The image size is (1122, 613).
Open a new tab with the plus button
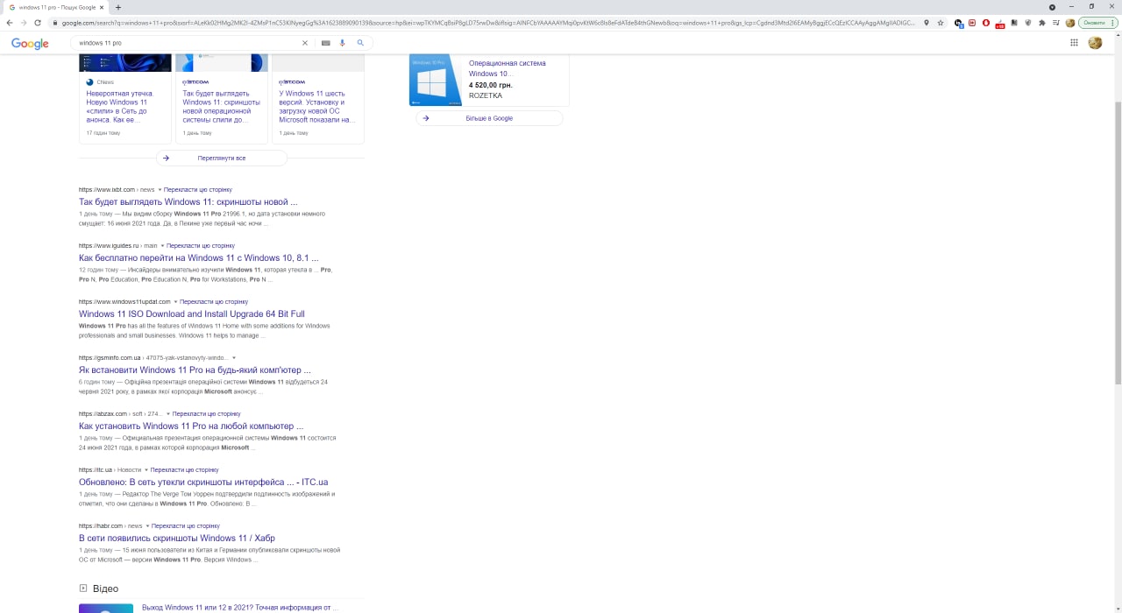tap(118, 7)
